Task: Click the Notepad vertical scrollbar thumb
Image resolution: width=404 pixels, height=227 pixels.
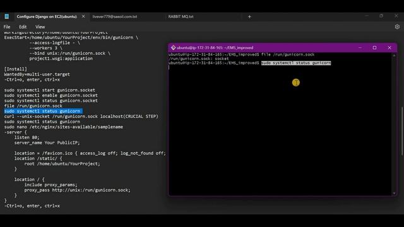Action: [402, 131]
